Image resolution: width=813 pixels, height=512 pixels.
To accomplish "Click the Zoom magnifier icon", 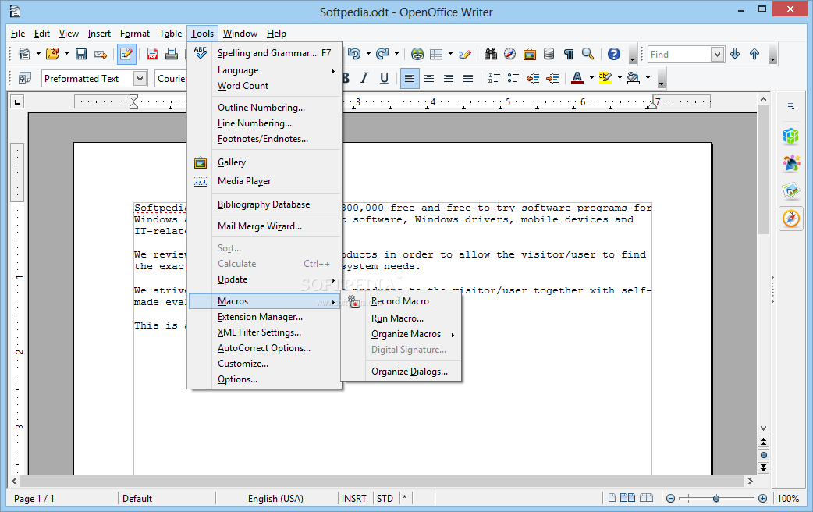I will [x=588, y=54].
